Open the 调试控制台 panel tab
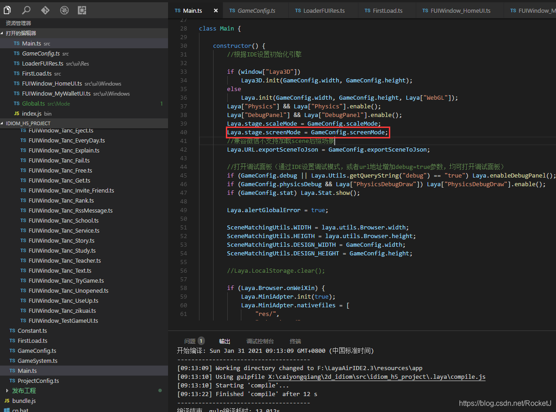The height and width of the screenshot is (412, 556). pyautogui.click(x=260, y=341)
